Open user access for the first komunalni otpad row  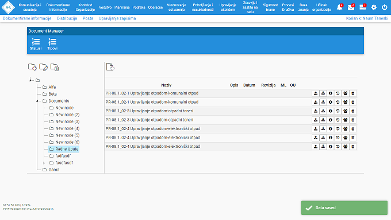coord(346,93)
